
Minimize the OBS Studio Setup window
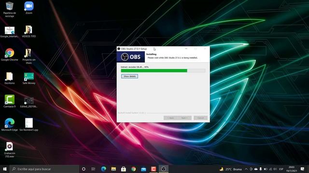(x=186, y=49)
